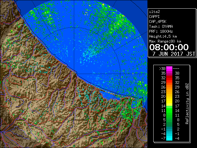Click the red 32-35 dBZ color band
Image resolution: width=197 pixels, height=148 pixels.
click(x=169, y=78)
